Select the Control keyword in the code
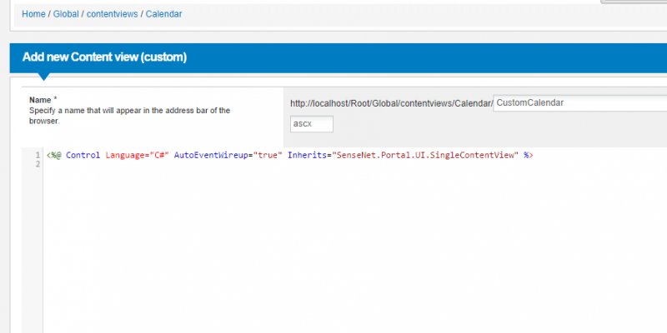Viewport: 667px width, 333px height. (x=83, y=156)
